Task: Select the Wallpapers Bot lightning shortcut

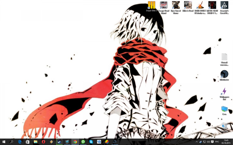Action: click(224, 94)
